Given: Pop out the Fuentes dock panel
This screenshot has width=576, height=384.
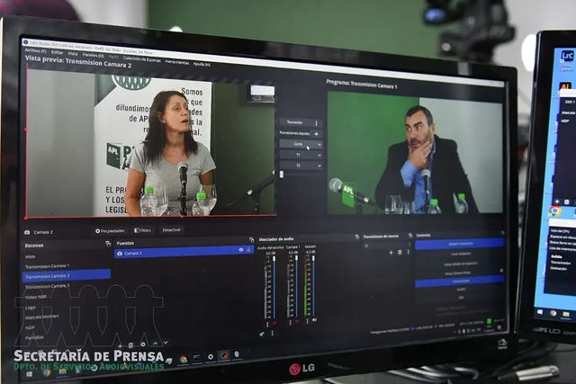Looking at the screenshot, I should tap(252, 240).
